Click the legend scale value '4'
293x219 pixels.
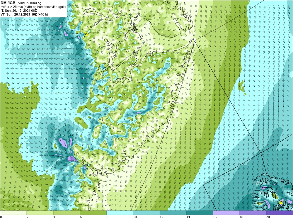pos(54,217)
